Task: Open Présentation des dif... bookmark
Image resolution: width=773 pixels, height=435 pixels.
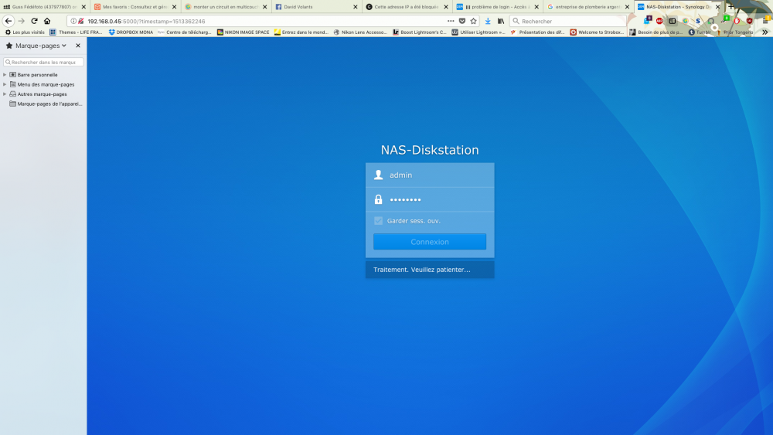Action: tap(537, 32)
